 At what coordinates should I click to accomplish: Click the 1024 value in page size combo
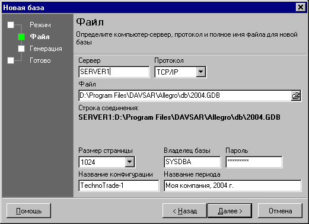(x=88, y=162)
